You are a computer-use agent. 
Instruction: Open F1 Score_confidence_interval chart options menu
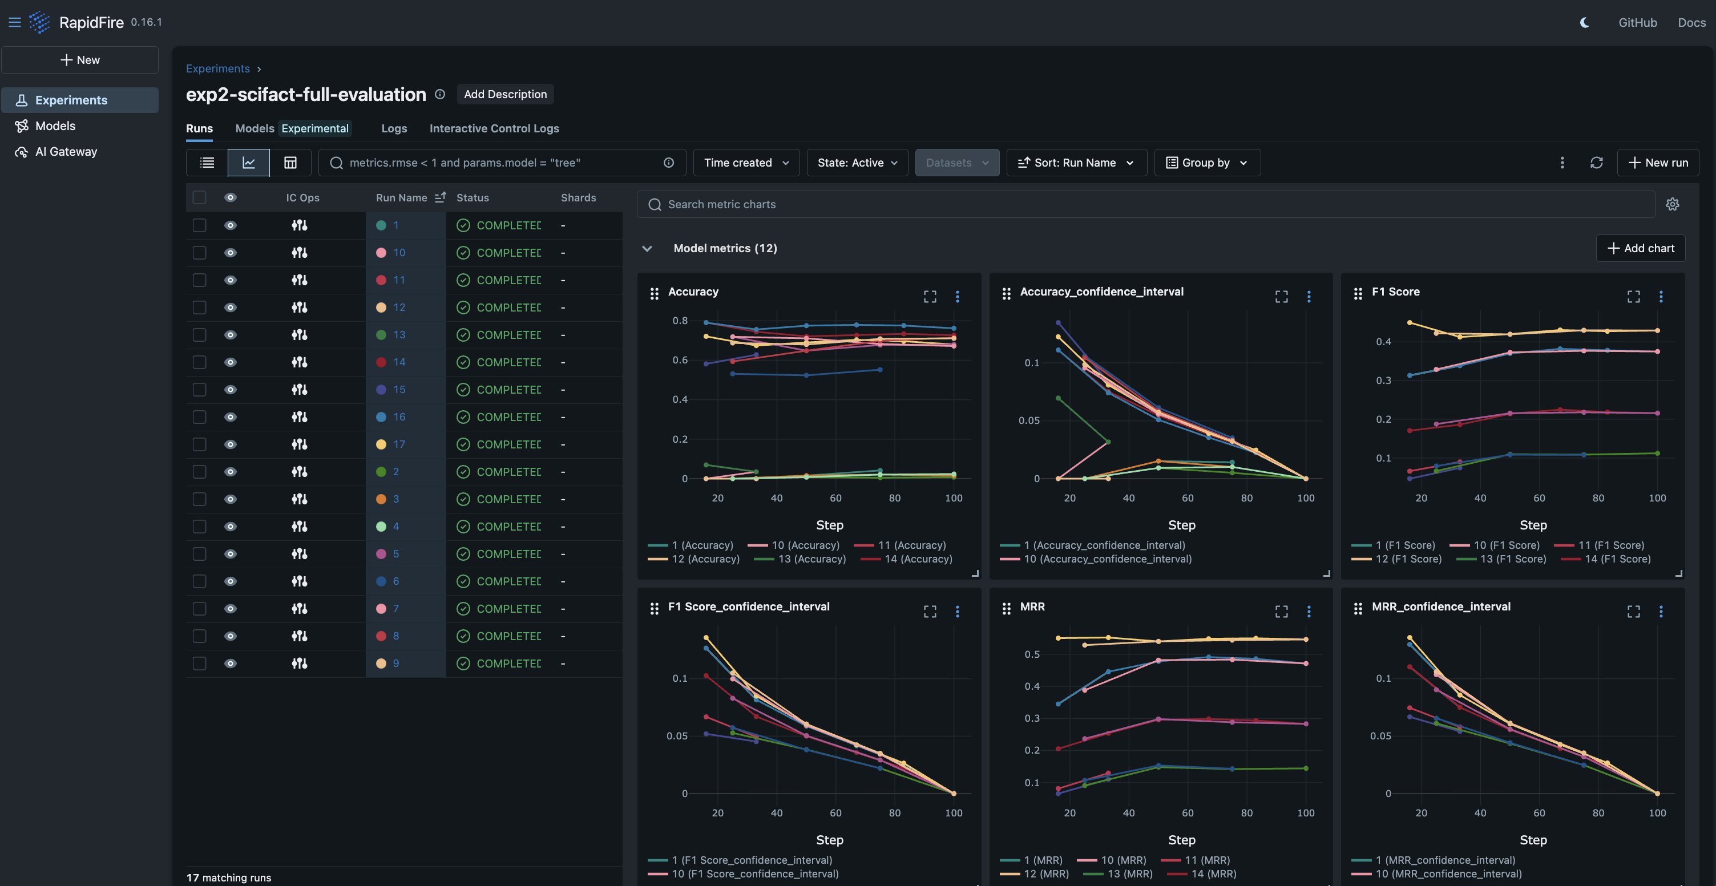click(x=957, y=612)
